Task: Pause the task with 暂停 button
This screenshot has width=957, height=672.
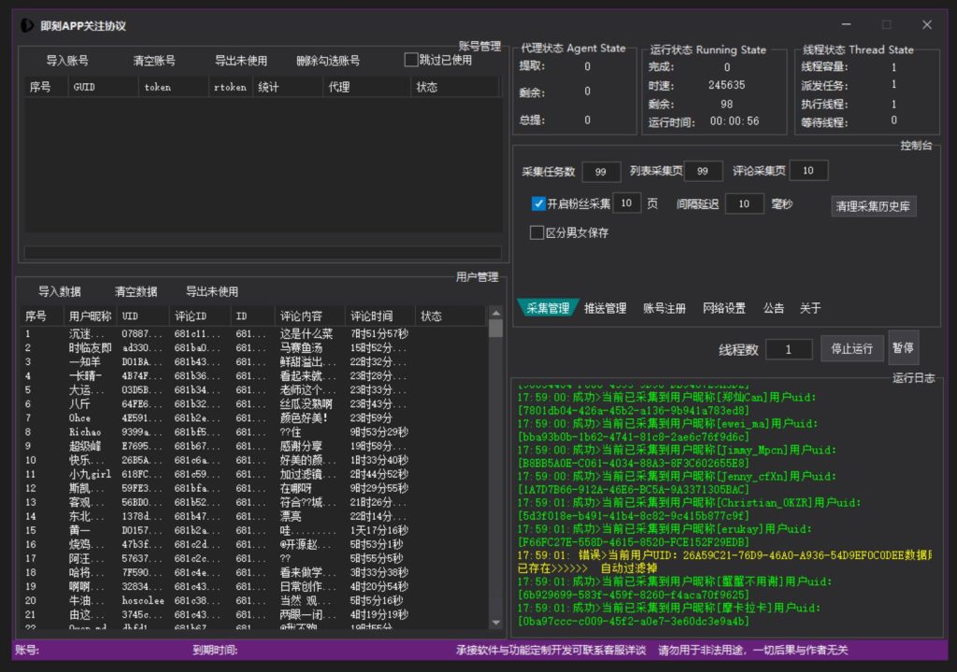Action: pyautogui.click(x=903, y=349)
